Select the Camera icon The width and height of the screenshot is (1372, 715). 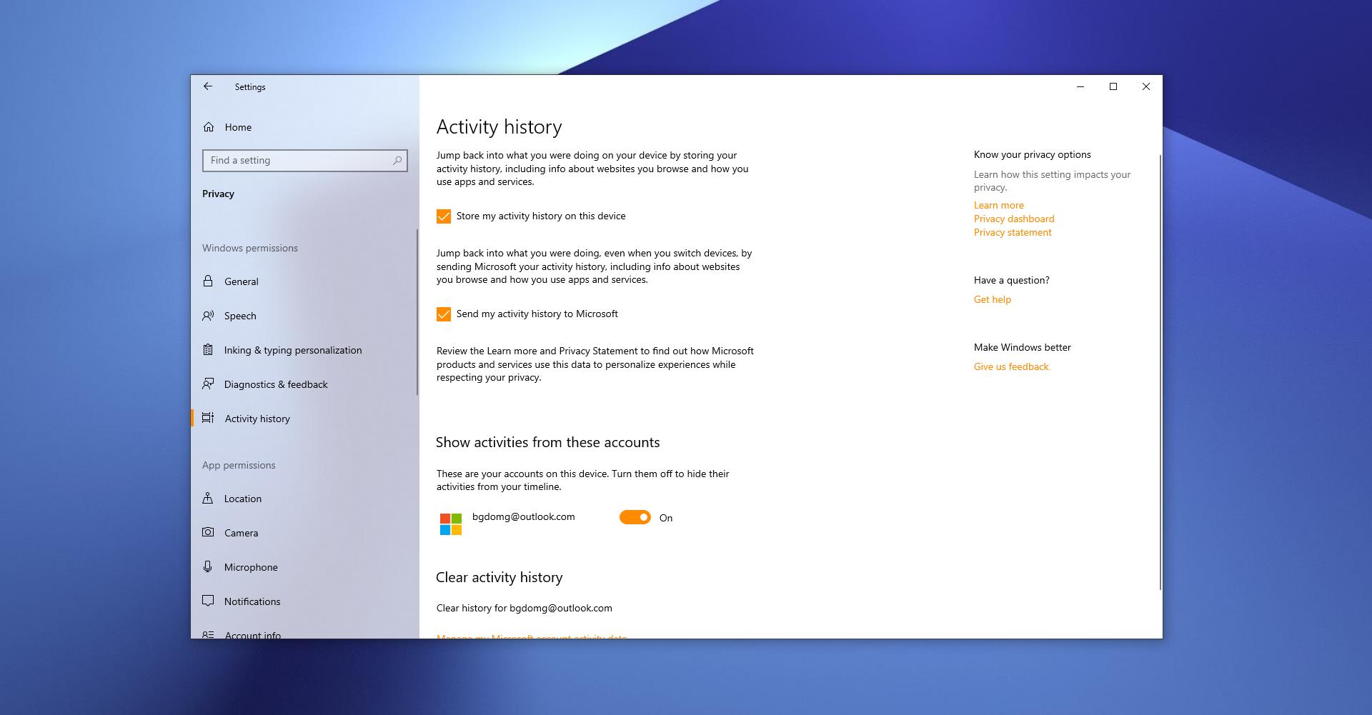pyautogui.click(x=208, y=533)
